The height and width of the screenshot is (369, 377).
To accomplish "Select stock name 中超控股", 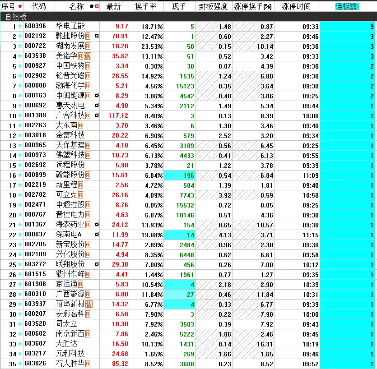I will [70, 205].
